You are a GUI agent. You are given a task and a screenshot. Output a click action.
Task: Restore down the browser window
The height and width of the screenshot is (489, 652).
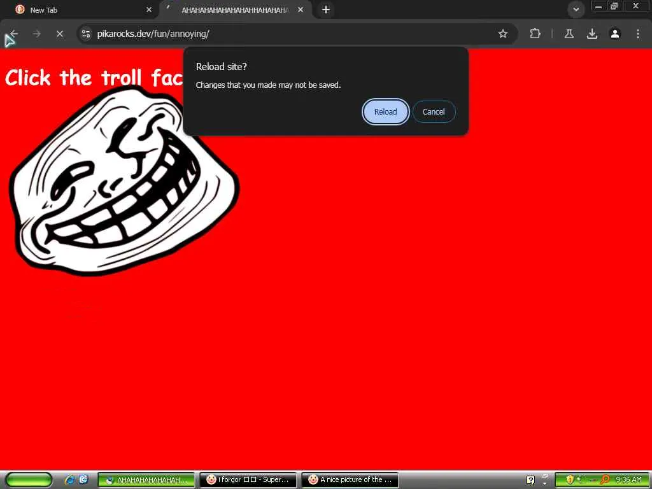614,6
